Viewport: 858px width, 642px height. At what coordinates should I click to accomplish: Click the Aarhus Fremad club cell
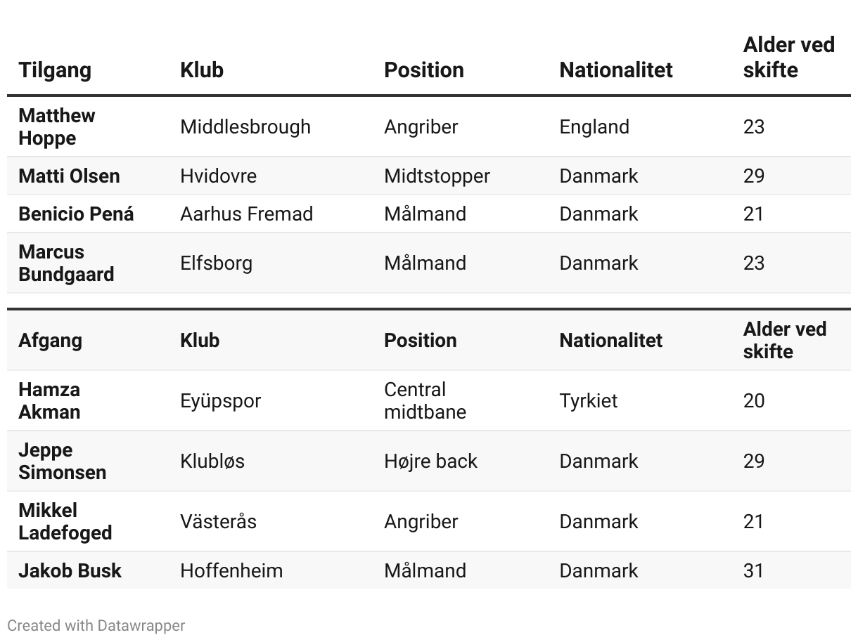pyautogui.click(x=247, y=214)
